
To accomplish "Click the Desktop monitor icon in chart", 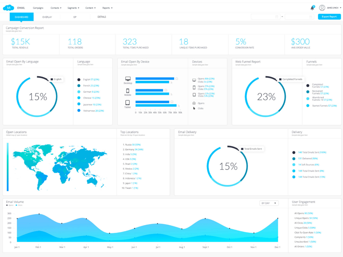I will point(128,79).
